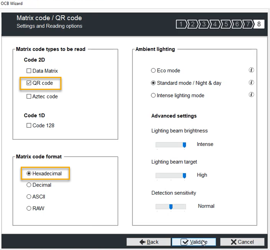Viewport: 270px width, 250px height.
Task: Choose Decimal matrix code format
Action: click(29, 185)
